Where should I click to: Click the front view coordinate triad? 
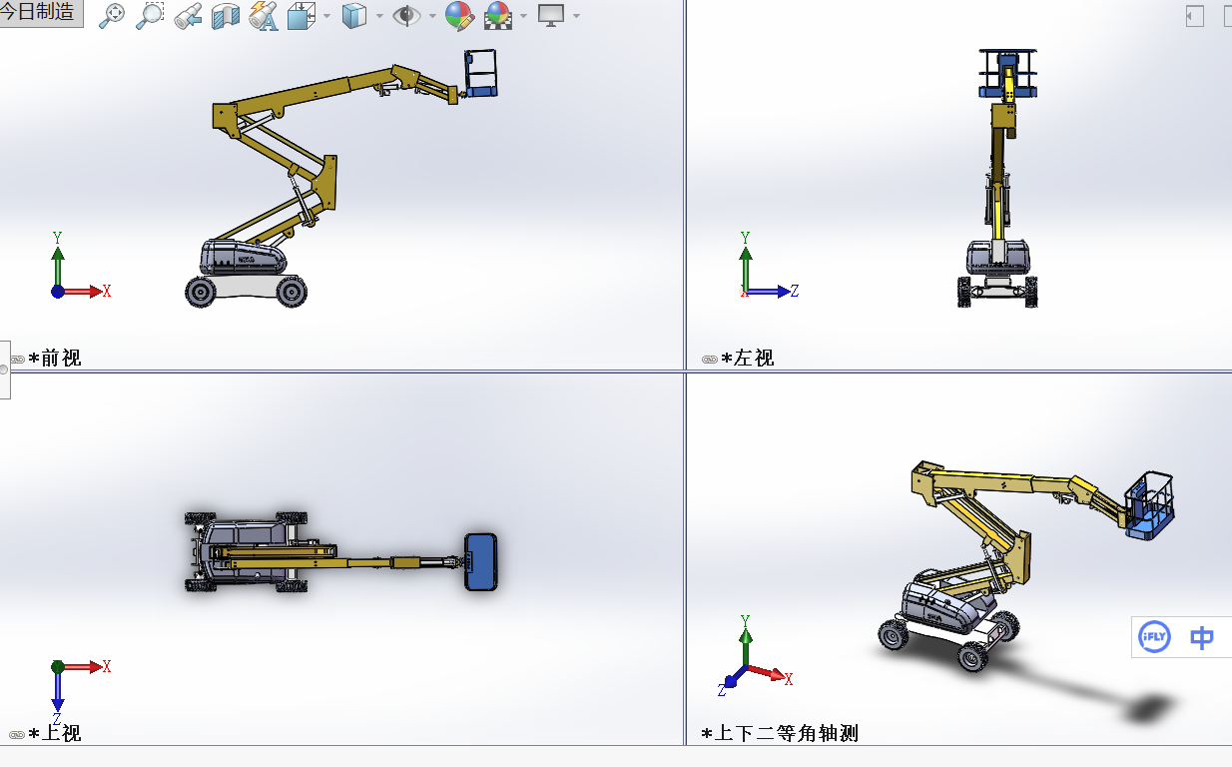point(79,267)
